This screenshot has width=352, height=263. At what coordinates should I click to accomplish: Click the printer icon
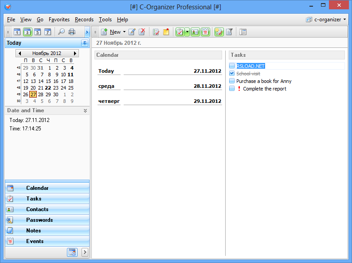72,32
